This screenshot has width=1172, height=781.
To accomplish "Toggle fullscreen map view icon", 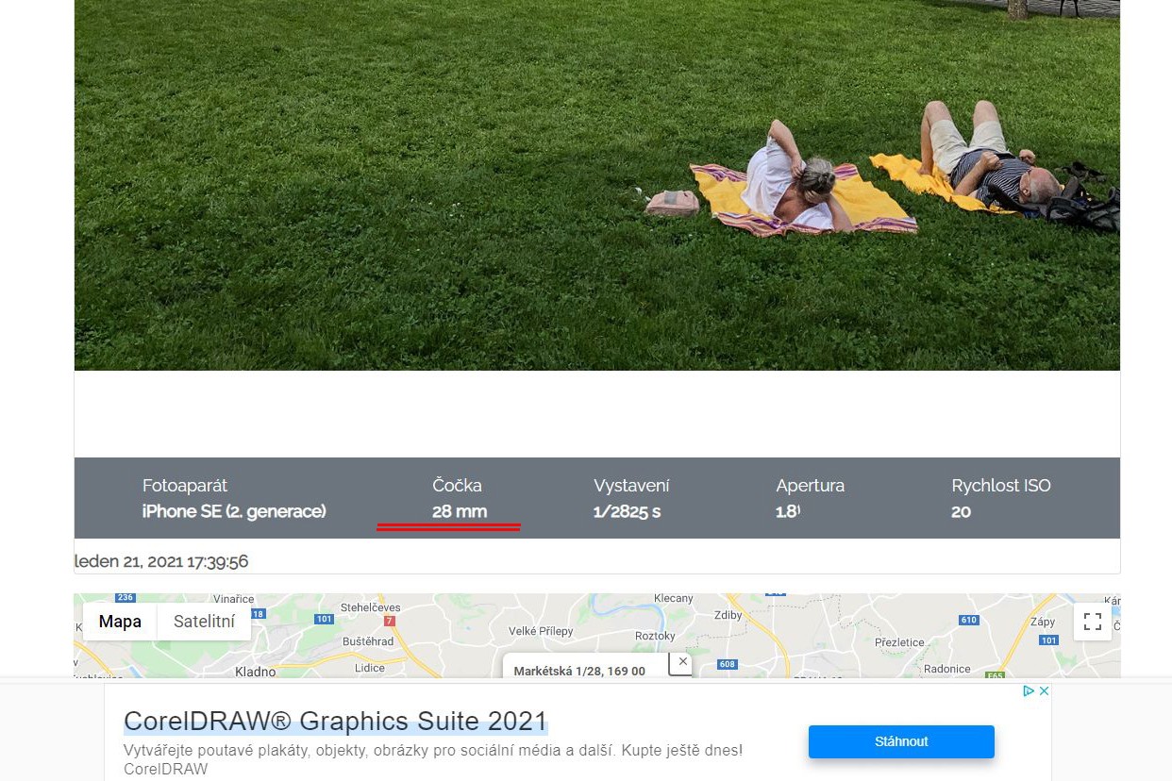I will tap(1092, 622).
